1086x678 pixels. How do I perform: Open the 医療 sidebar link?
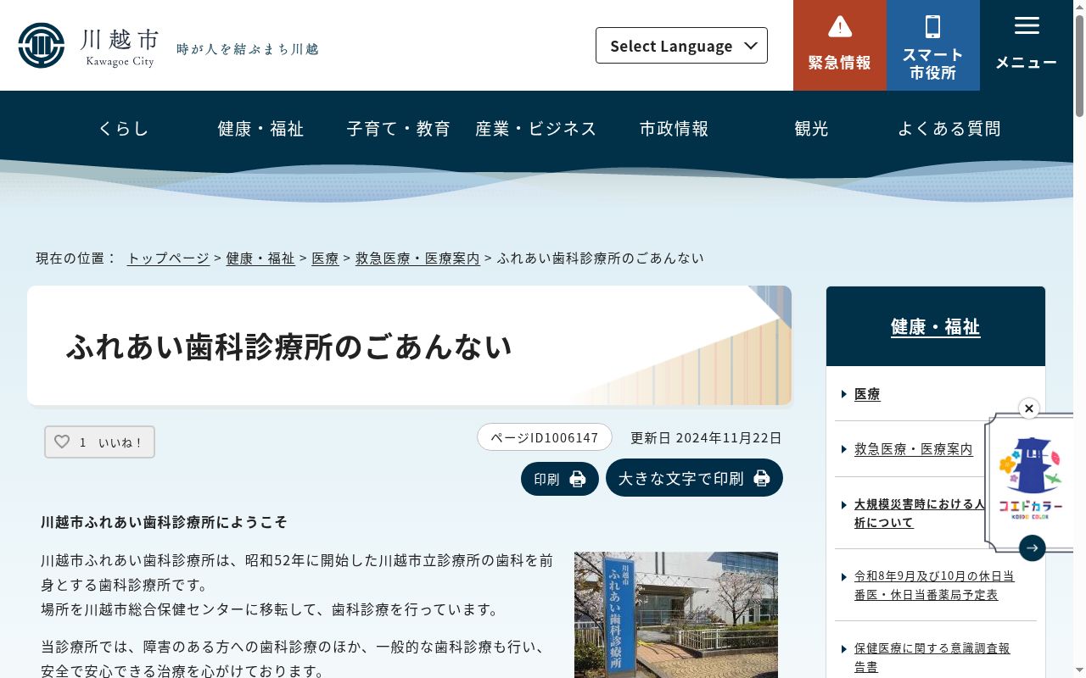click(x=867, y=394)
